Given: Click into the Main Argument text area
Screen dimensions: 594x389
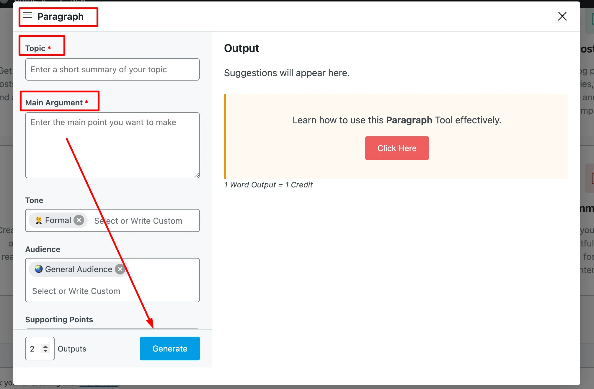Looking at the screenshot, I should click(x=112, y=145).
